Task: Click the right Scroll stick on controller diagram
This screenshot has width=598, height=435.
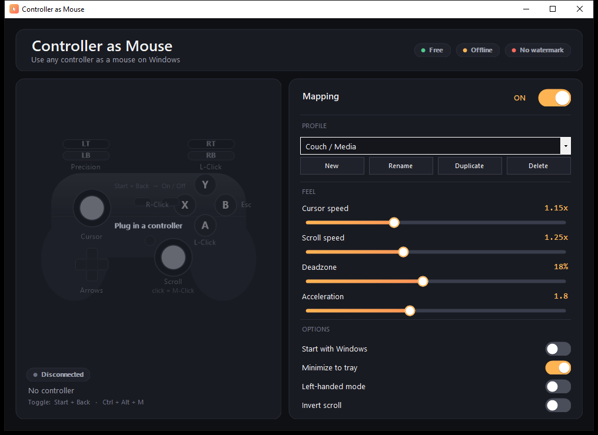Action: coord(173,257)
